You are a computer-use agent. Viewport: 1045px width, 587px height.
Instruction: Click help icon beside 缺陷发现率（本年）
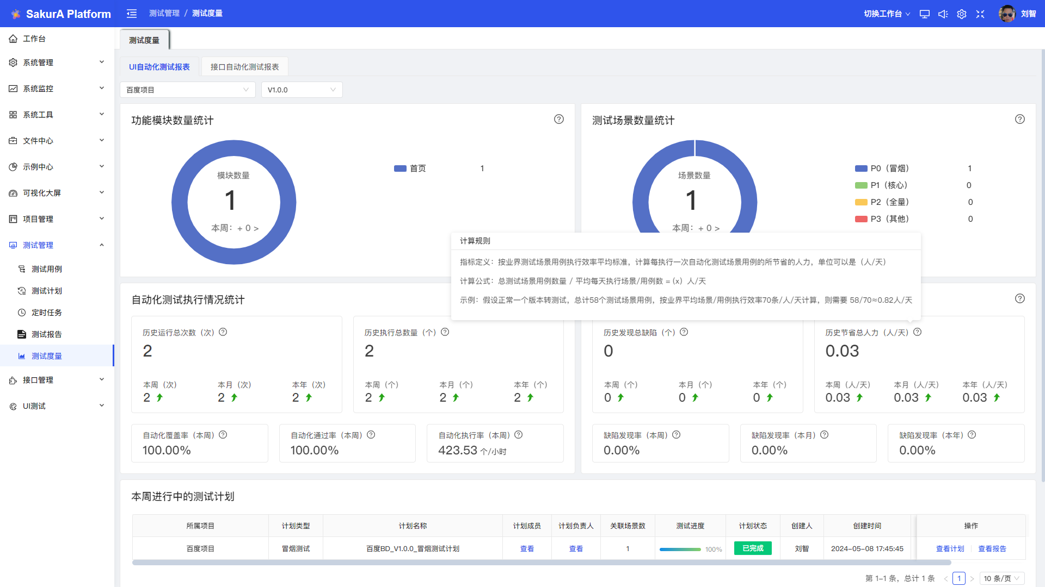coord(972,435)
